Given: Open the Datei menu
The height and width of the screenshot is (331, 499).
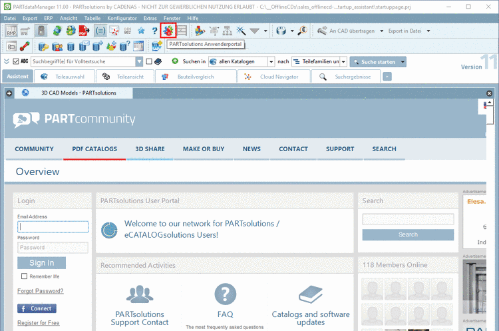Looking at the screenshot, I should (10, 18).
